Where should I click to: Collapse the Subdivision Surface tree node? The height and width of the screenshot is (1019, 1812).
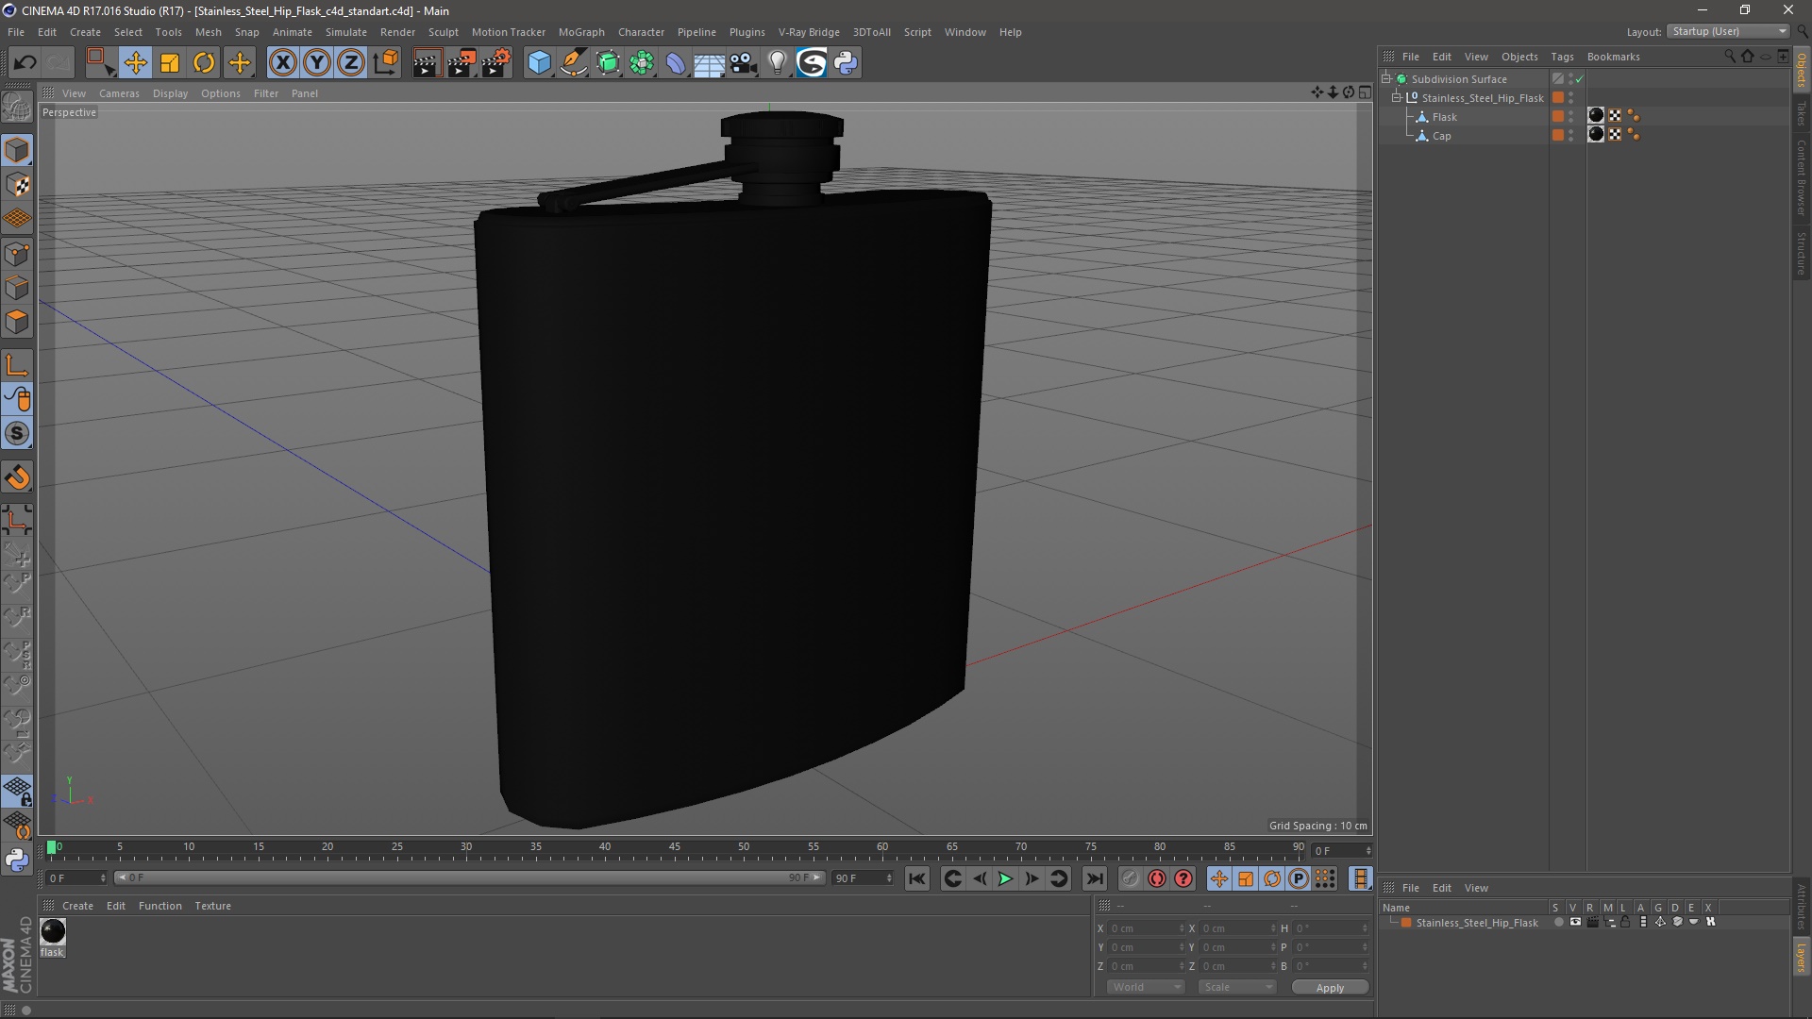pyautogui.click(x=1386, y=79)
